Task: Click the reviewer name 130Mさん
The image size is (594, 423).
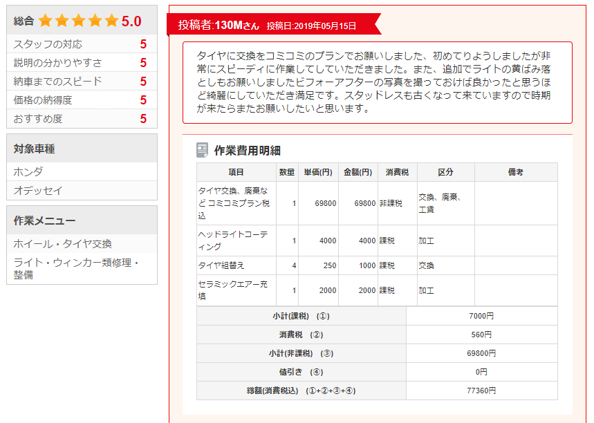Action: (x=236, y=26)
